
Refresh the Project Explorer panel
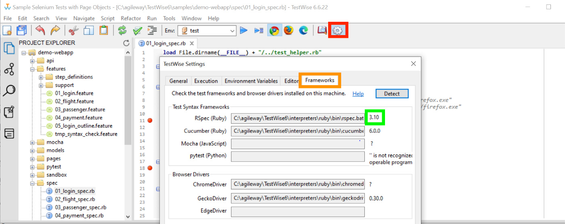(126, 43)
